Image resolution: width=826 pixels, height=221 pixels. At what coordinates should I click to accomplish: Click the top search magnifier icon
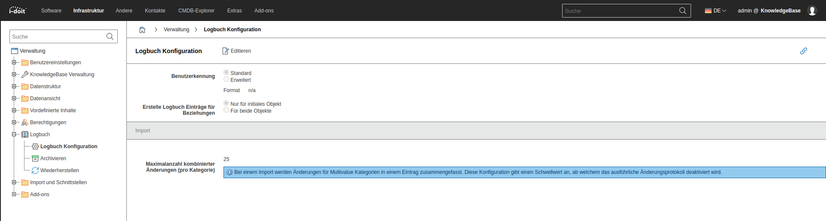(682, 11)
